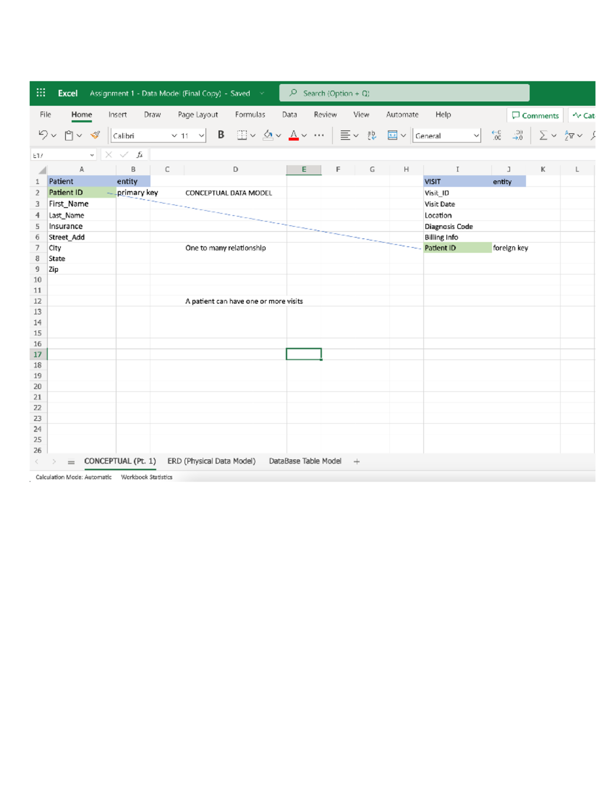
Task: Add a new sheet with plus button
Action: click(x=357, y=462)
